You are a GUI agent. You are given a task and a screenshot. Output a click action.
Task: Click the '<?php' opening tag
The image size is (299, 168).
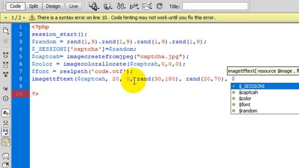pos(40,27)
